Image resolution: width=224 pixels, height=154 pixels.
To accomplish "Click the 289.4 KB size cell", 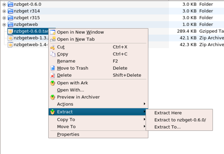I will tap(187, 31).
